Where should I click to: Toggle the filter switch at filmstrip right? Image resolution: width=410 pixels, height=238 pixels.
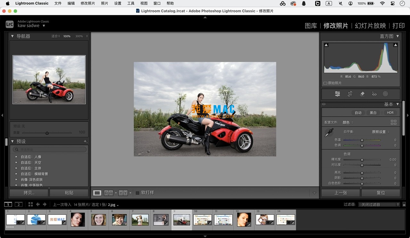(x=404, y=204)
